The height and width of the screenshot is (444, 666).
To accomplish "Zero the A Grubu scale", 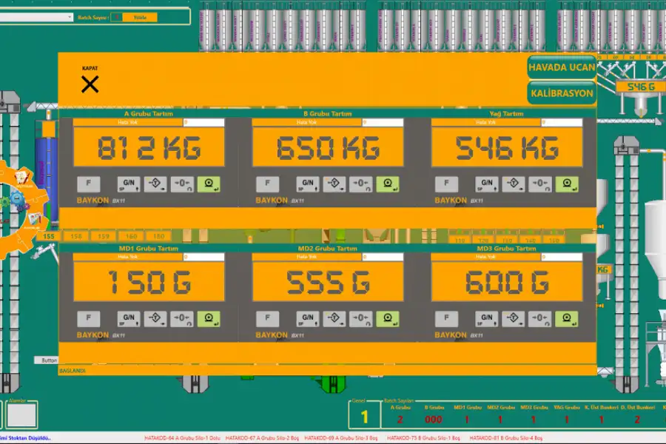I will pyautogui.click(x=182, y=184).
